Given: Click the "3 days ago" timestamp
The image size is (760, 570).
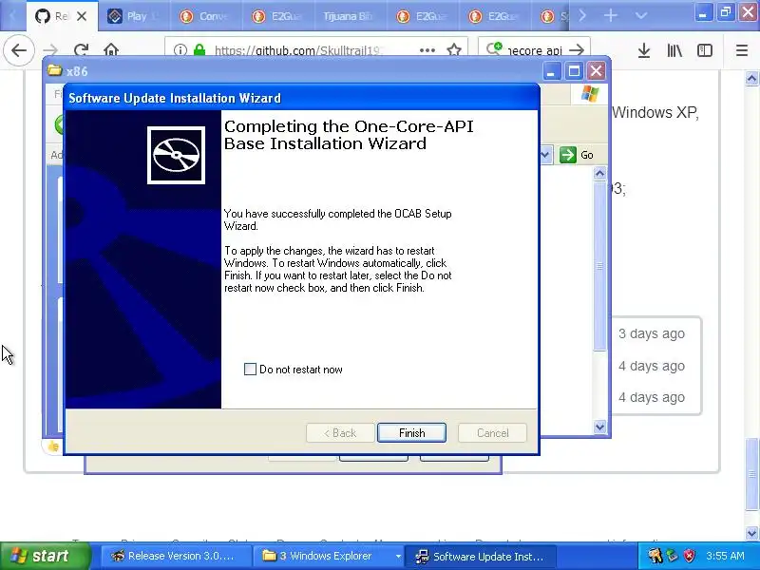Looking at the screenshot, I should point(652,333).
